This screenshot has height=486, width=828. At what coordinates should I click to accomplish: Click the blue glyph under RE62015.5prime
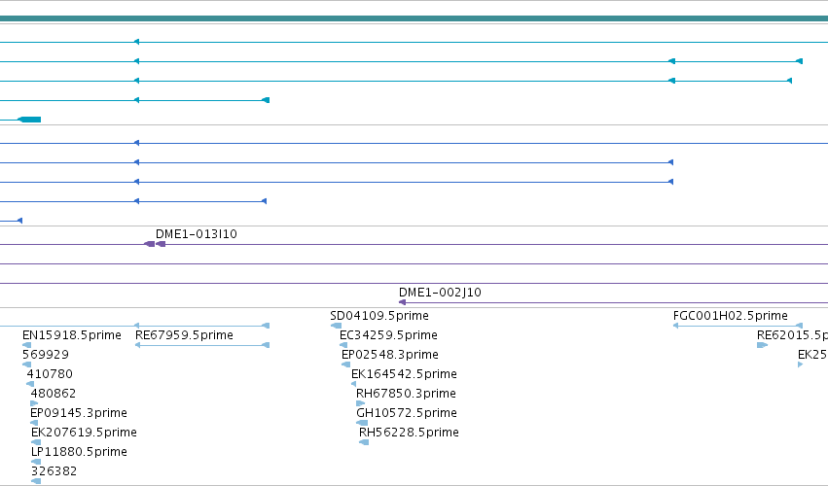pyautogui.click(x=762, y=345)
